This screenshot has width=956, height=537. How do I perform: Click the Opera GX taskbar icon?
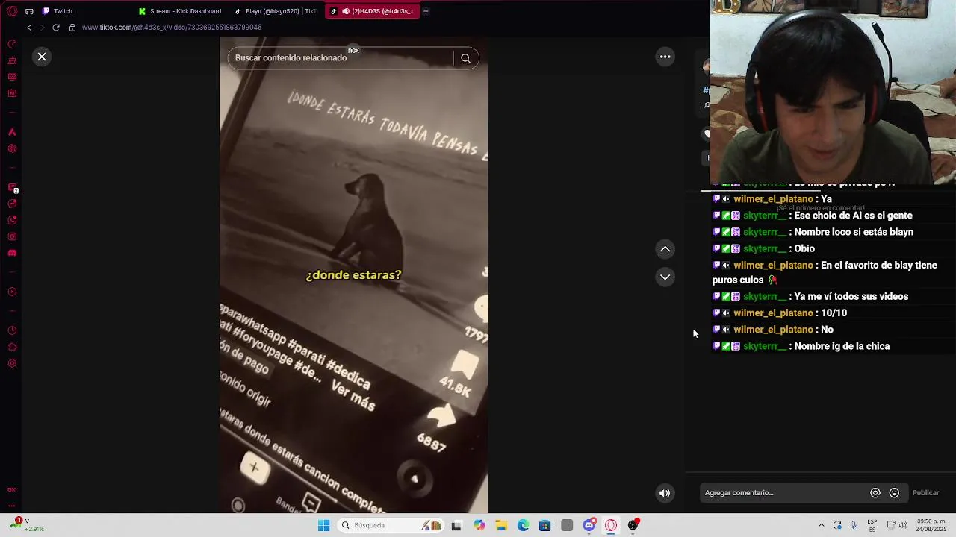pos(611,525)
